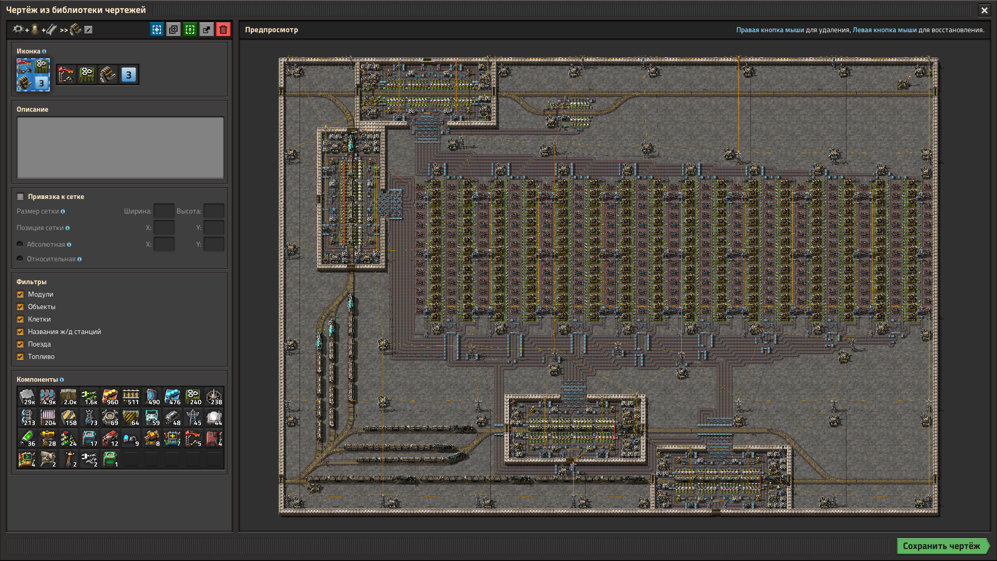The image size is (997, 561).
Task: Click the info icon next to Иконка
Action: [44, 51]
